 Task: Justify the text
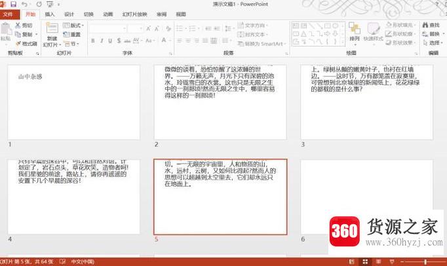[x=205, y=41]
